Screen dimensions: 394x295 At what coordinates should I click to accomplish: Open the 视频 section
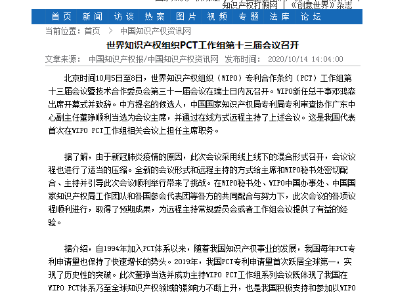pos(217,17)
